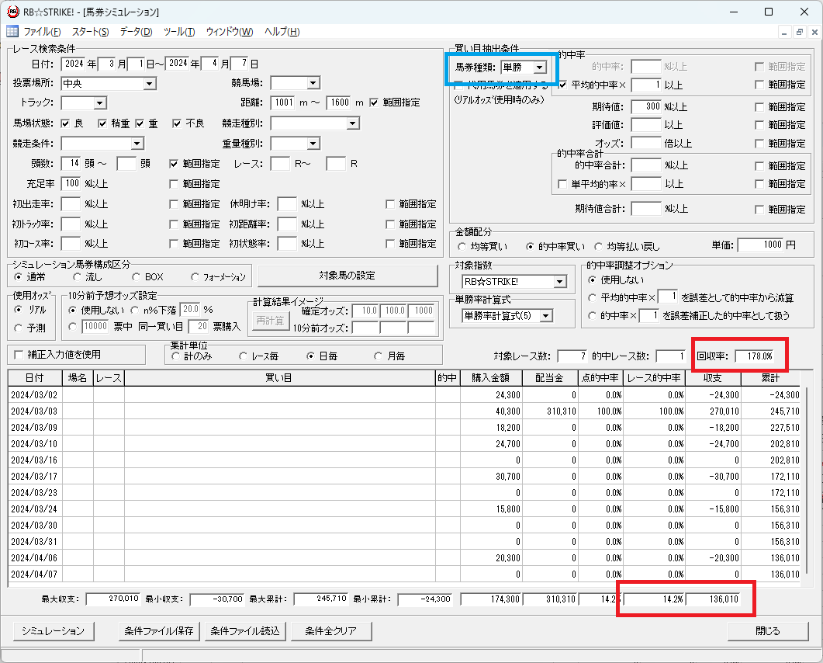
Task: Click the 日付 column header
Action: click(35, 378)
